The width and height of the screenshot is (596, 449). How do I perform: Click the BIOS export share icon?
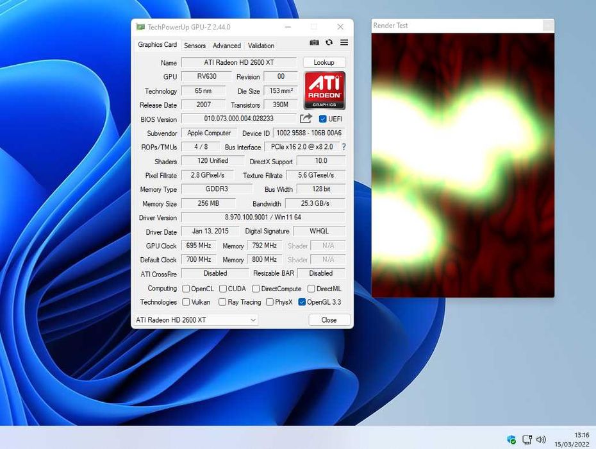(306, 119)
